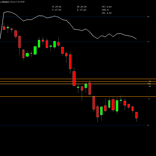Click the lowest orange horizontal level line
This screenshot has width=156, height=156.
tap(78, 97)
